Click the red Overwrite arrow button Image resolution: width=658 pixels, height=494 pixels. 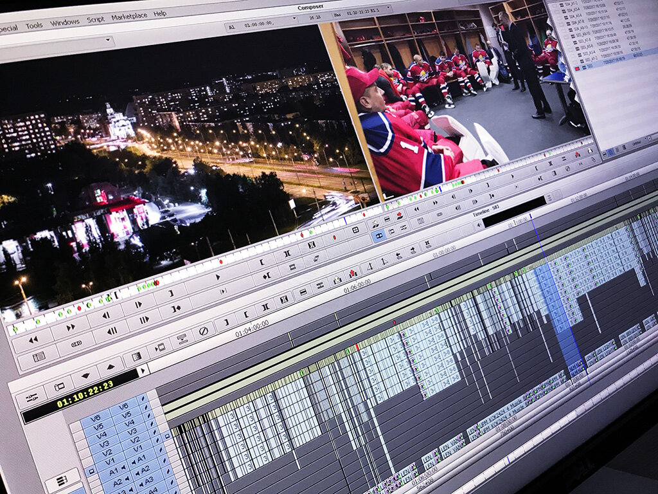(x=400, y=215)
